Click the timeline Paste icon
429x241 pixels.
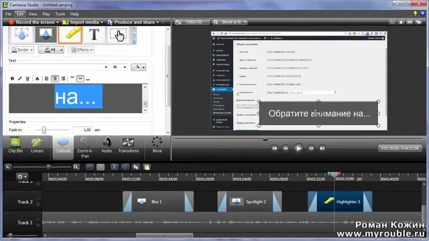(x=147, y=167)
